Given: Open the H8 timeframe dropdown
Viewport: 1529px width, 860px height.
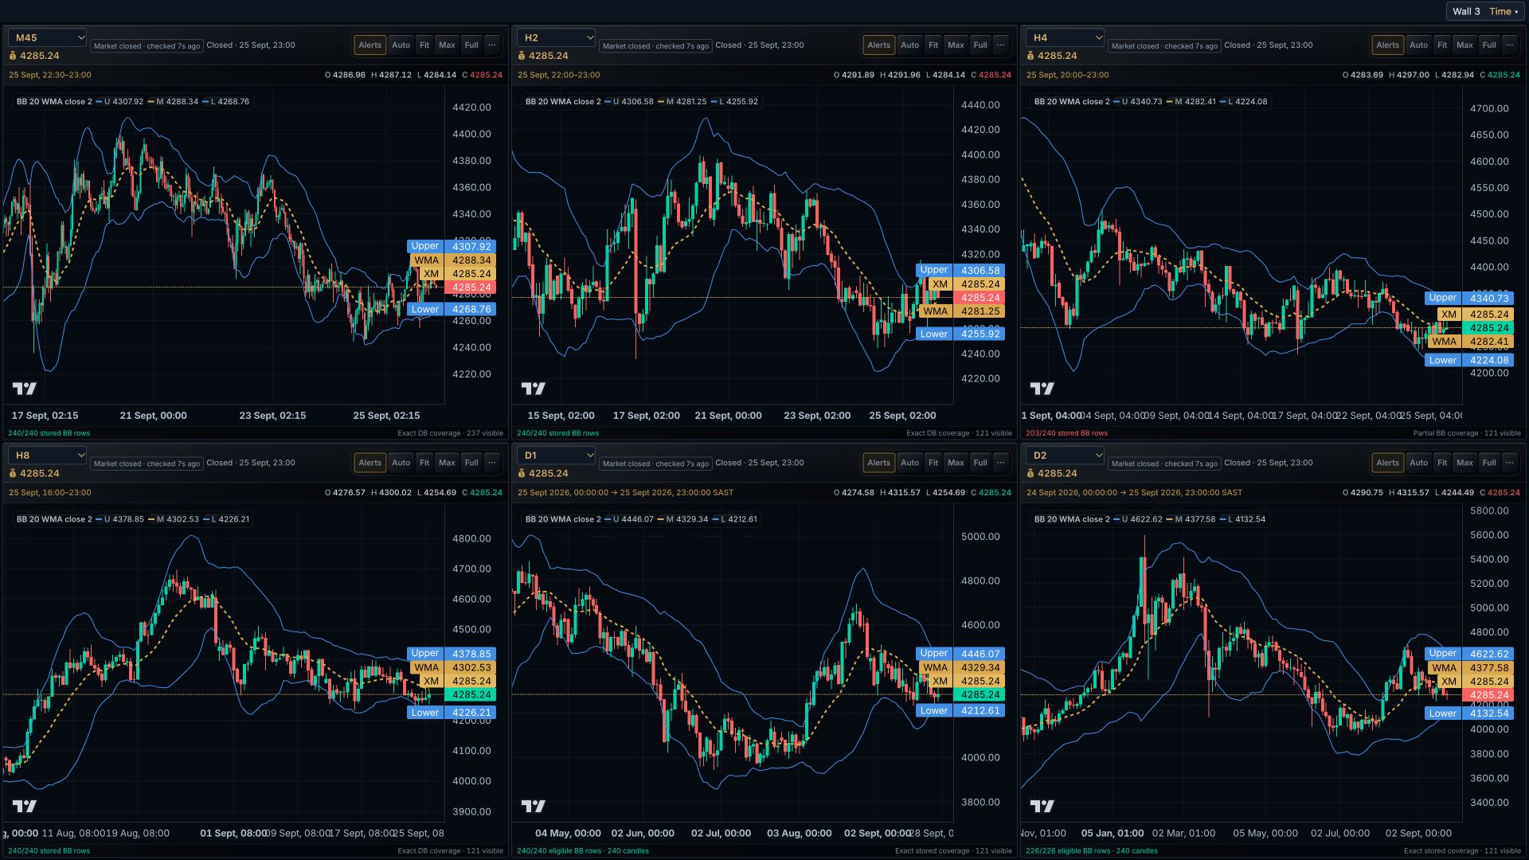Looking at the screenshot, I should point(47,455).
